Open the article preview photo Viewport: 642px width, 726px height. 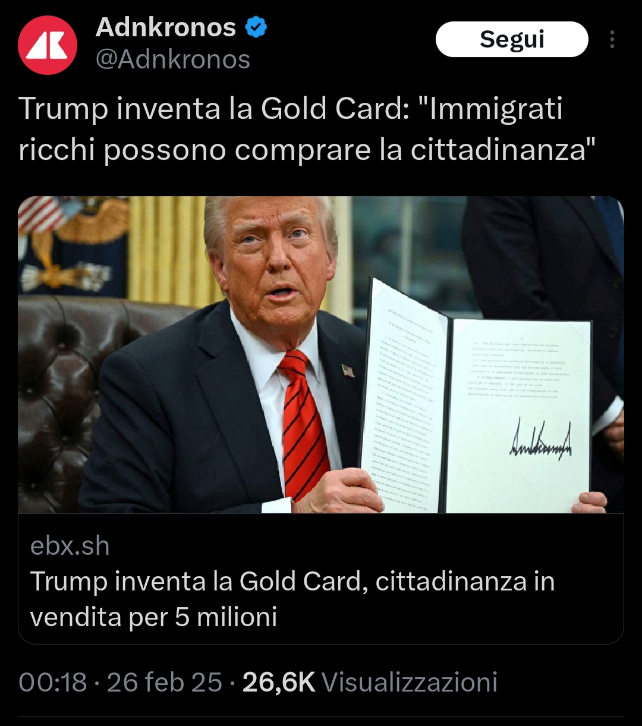click(x=321, y=355)
